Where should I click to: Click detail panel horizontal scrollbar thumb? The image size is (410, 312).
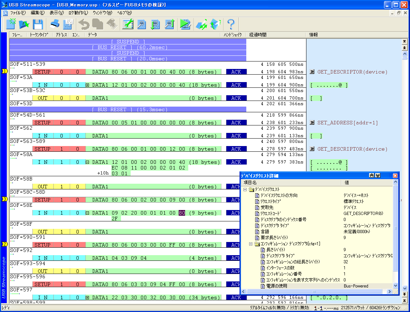pyautogui.click(x=314, y=291)
